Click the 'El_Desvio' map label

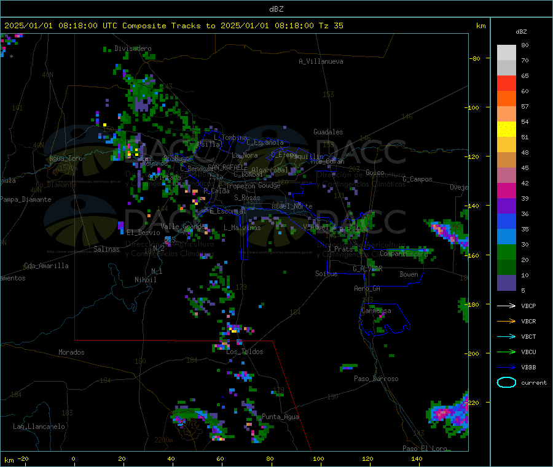pos(144,233)
